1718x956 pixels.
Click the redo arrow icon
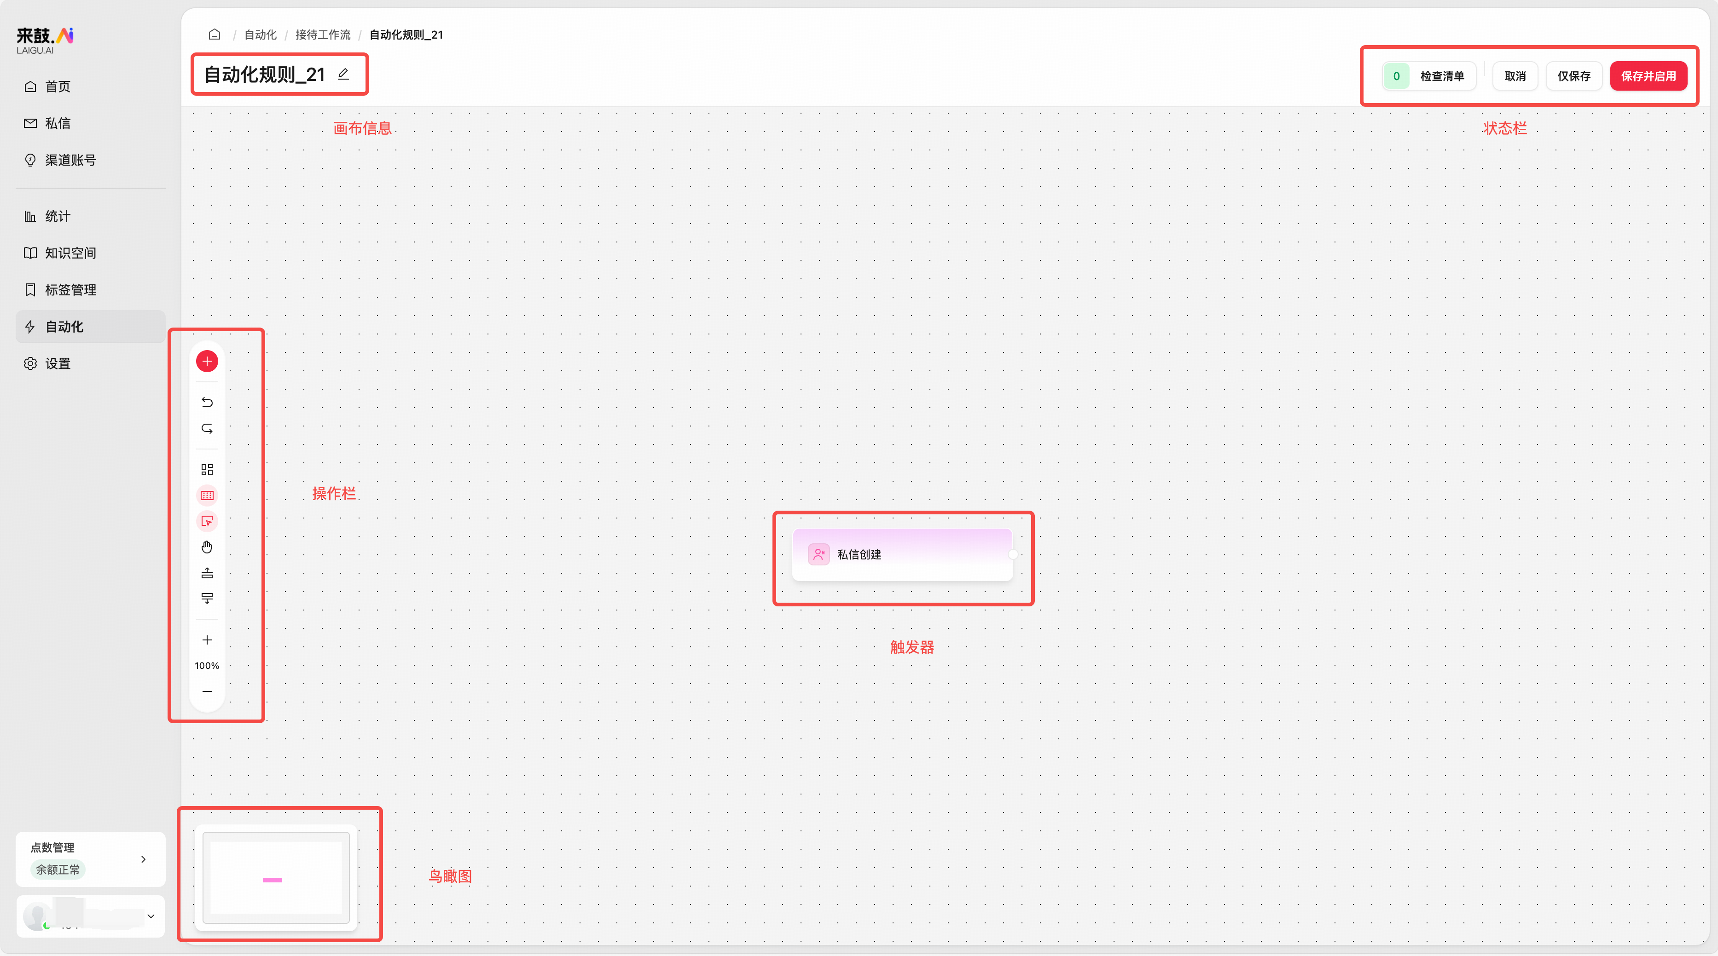(x=207, y=429)
